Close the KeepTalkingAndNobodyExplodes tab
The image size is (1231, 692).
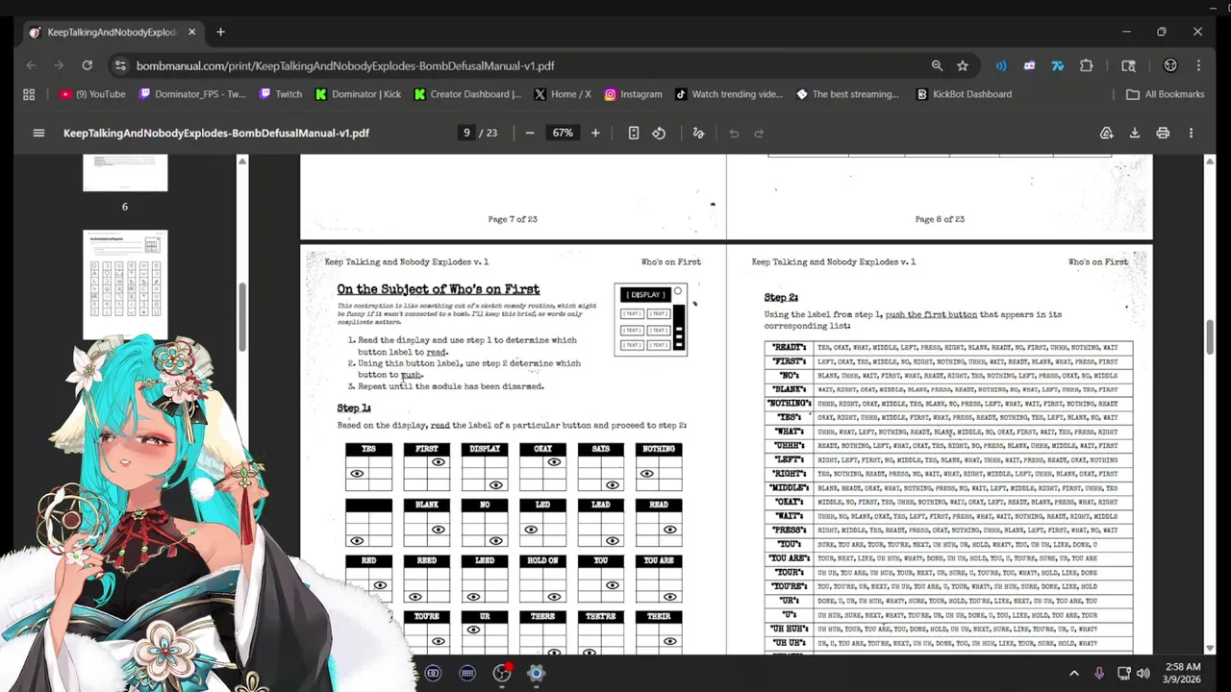point(191,32)
